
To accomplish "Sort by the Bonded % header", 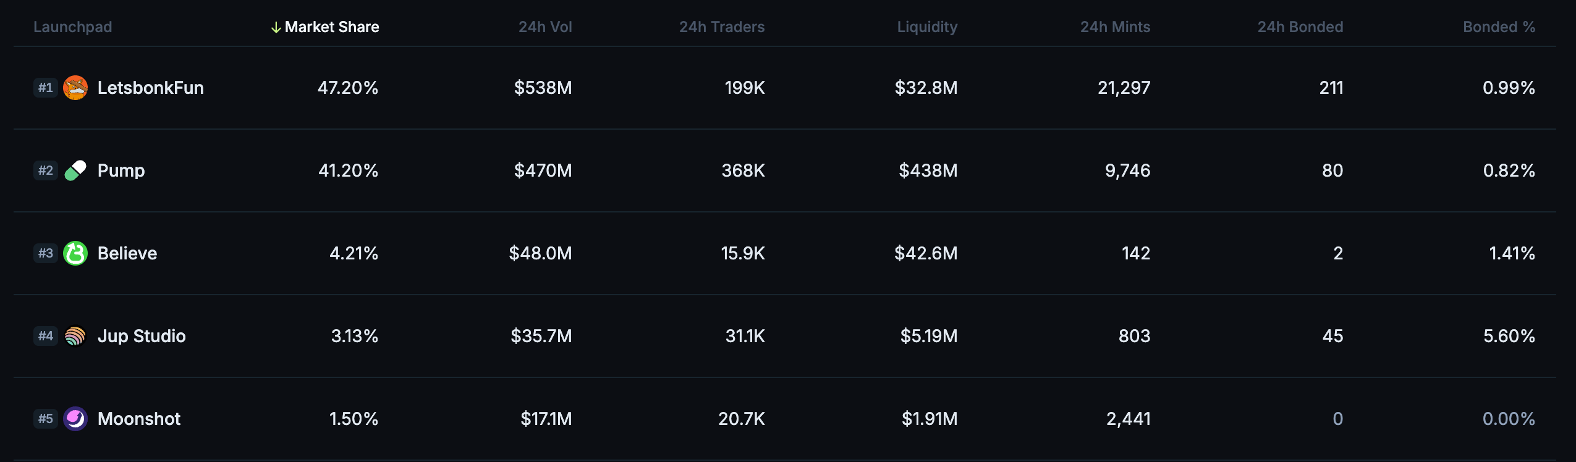I will pyautogui.click(x=1499, y=27).
